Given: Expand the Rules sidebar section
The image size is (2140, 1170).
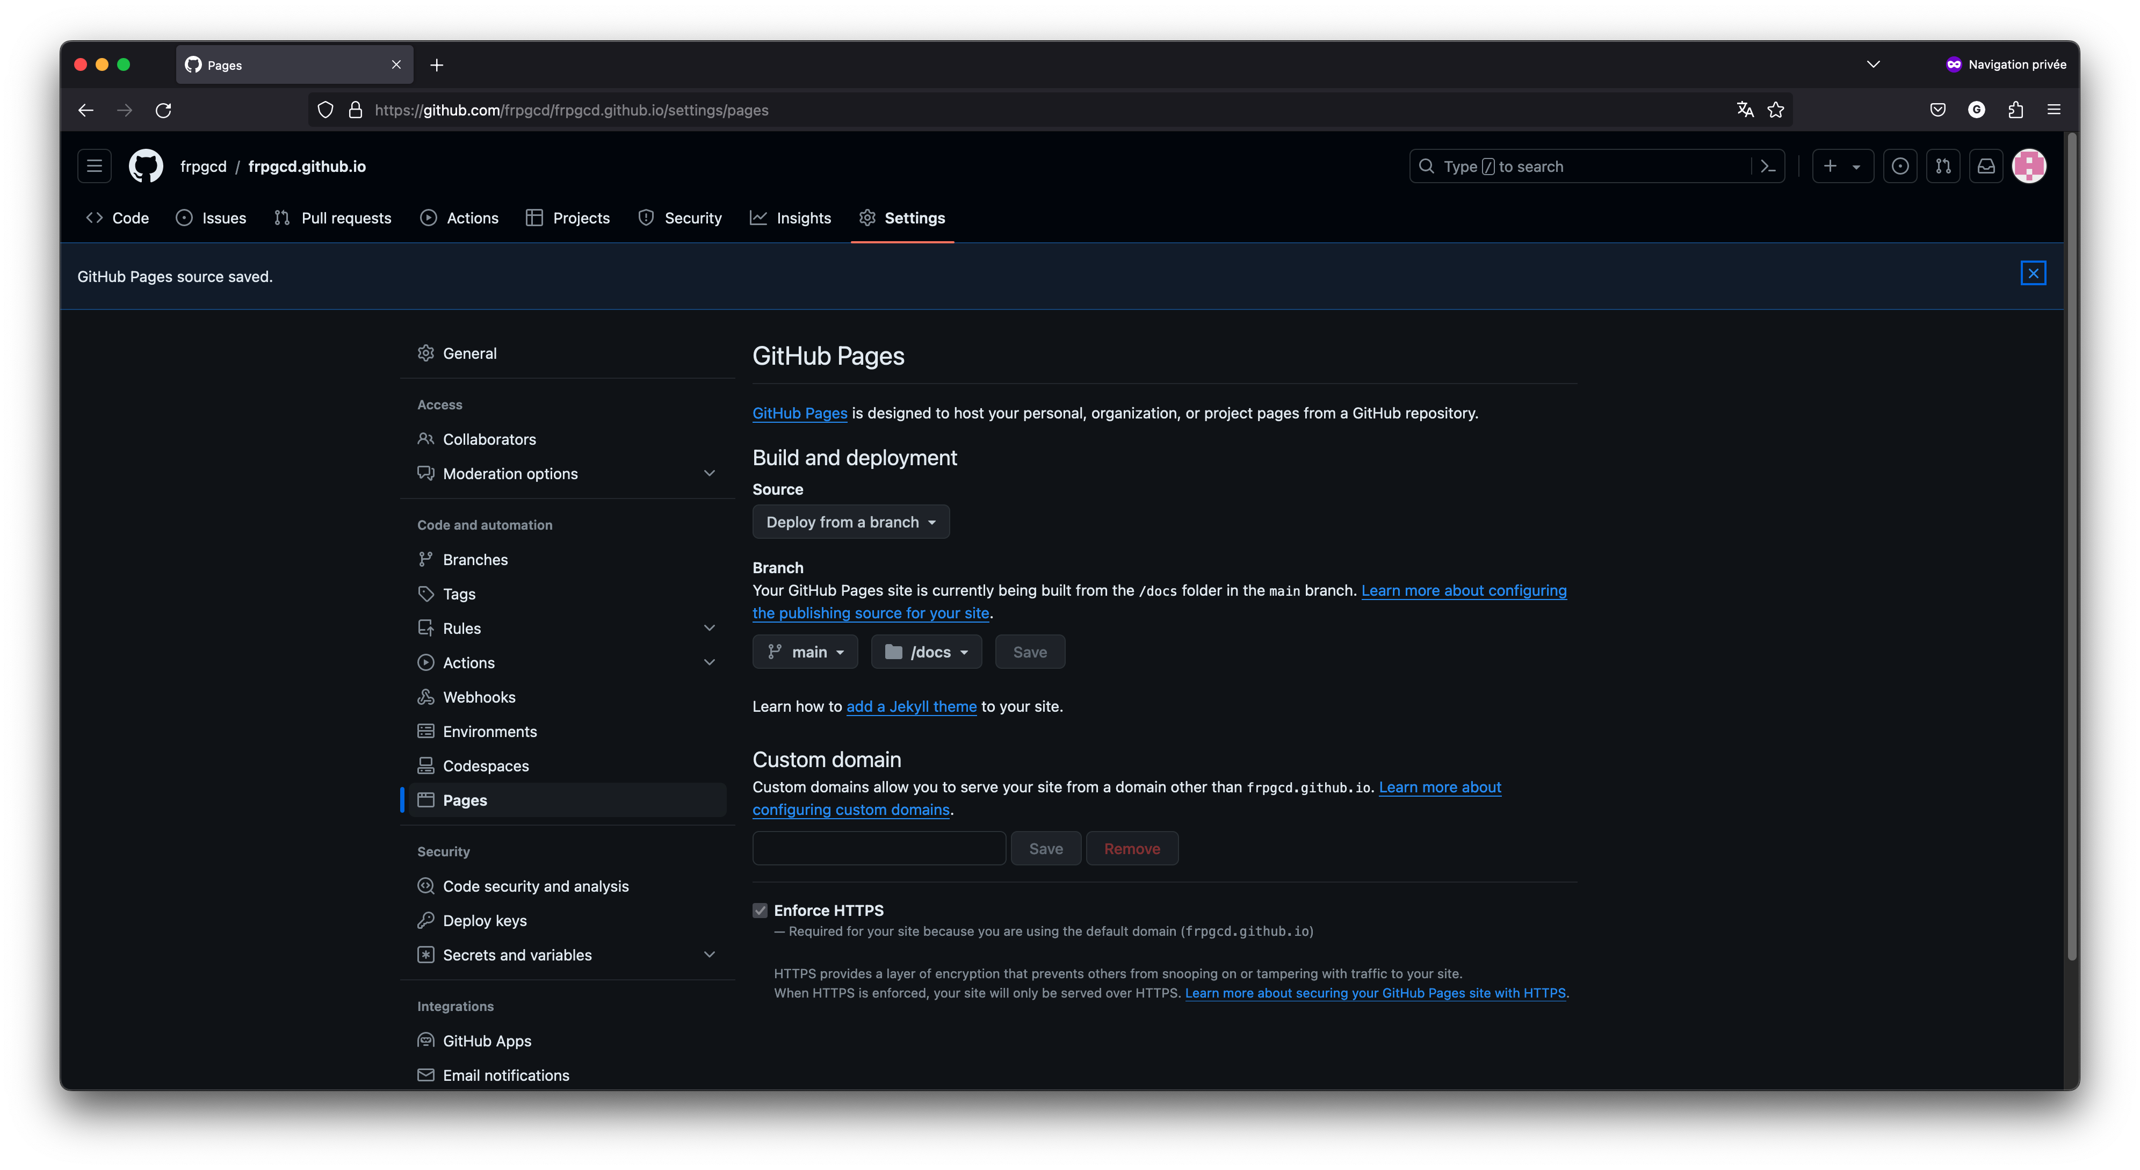Looking at the screenshot, I should [708, 628].
